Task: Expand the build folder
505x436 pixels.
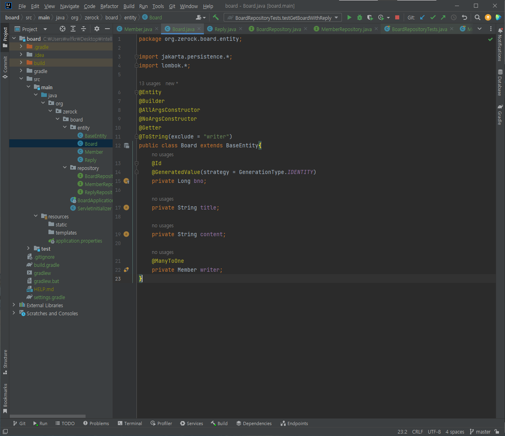Action: (21, 63)
